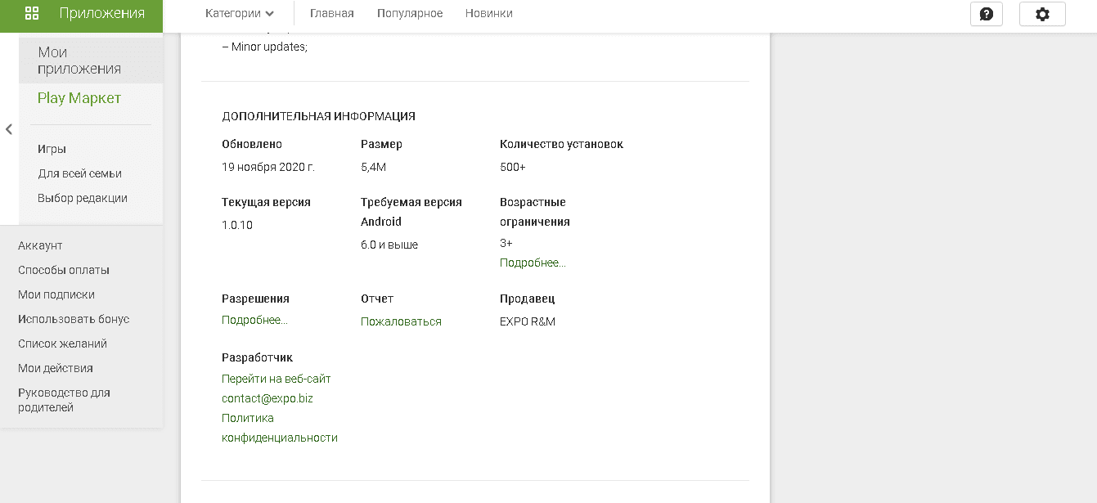Open the help question mark button
Image resolution: width=1097 pixels, height=503 pixels.
(x=986, y=14)
